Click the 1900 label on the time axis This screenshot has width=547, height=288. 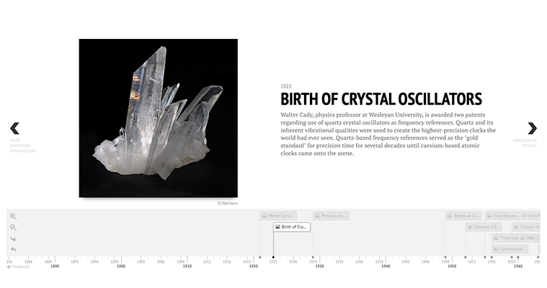121,266
